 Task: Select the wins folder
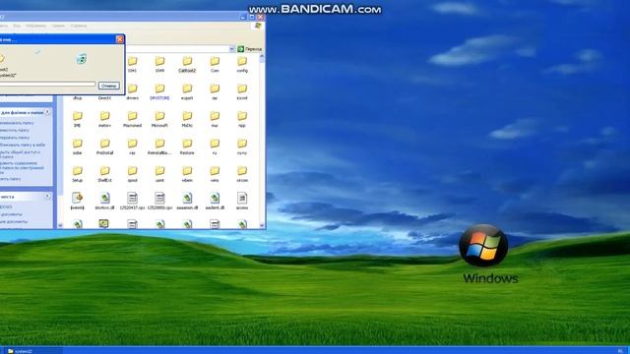click(x=215, y=174)
